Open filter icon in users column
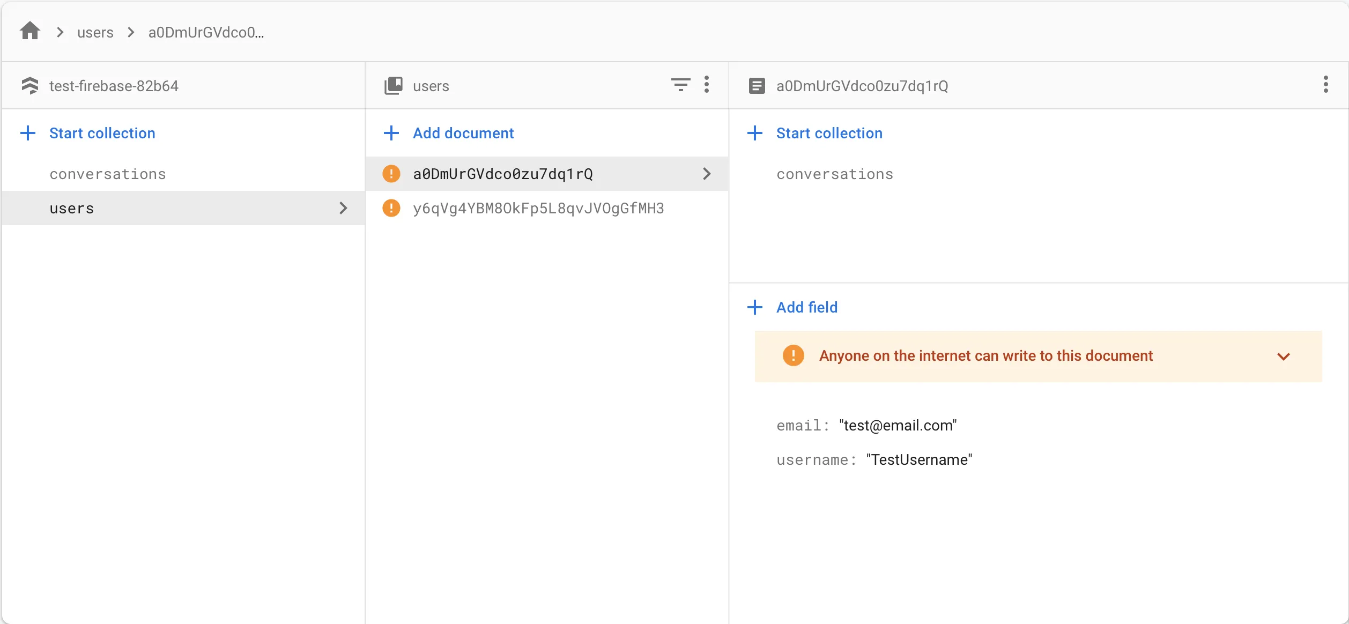This screenshot has height=624, width=1349. click(680, 85)
